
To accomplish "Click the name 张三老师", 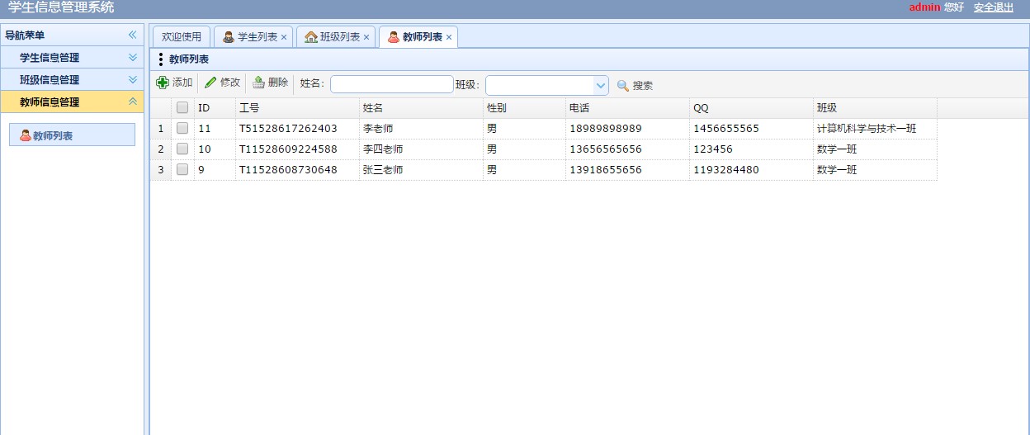I will point(383,170).
